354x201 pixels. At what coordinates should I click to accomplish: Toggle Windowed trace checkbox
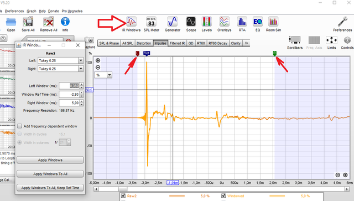point(223,196)
